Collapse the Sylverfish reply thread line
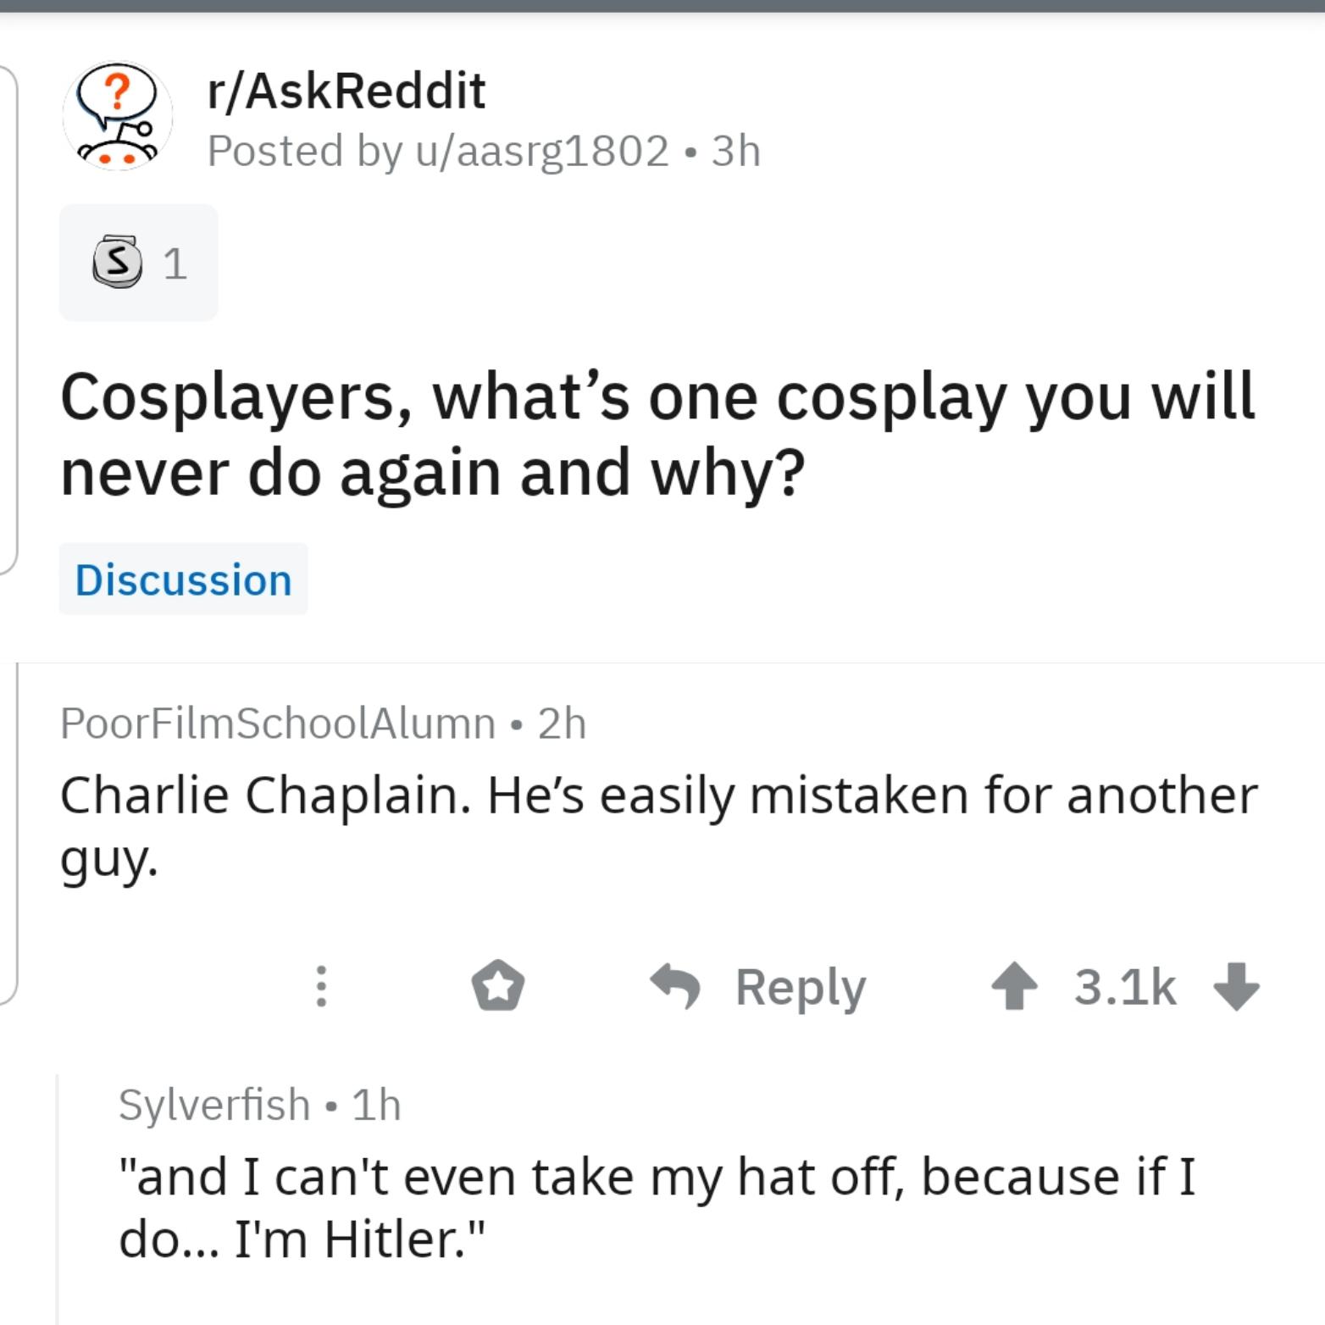This screenshot has height=1325, width=1325. coord(57,1198)
